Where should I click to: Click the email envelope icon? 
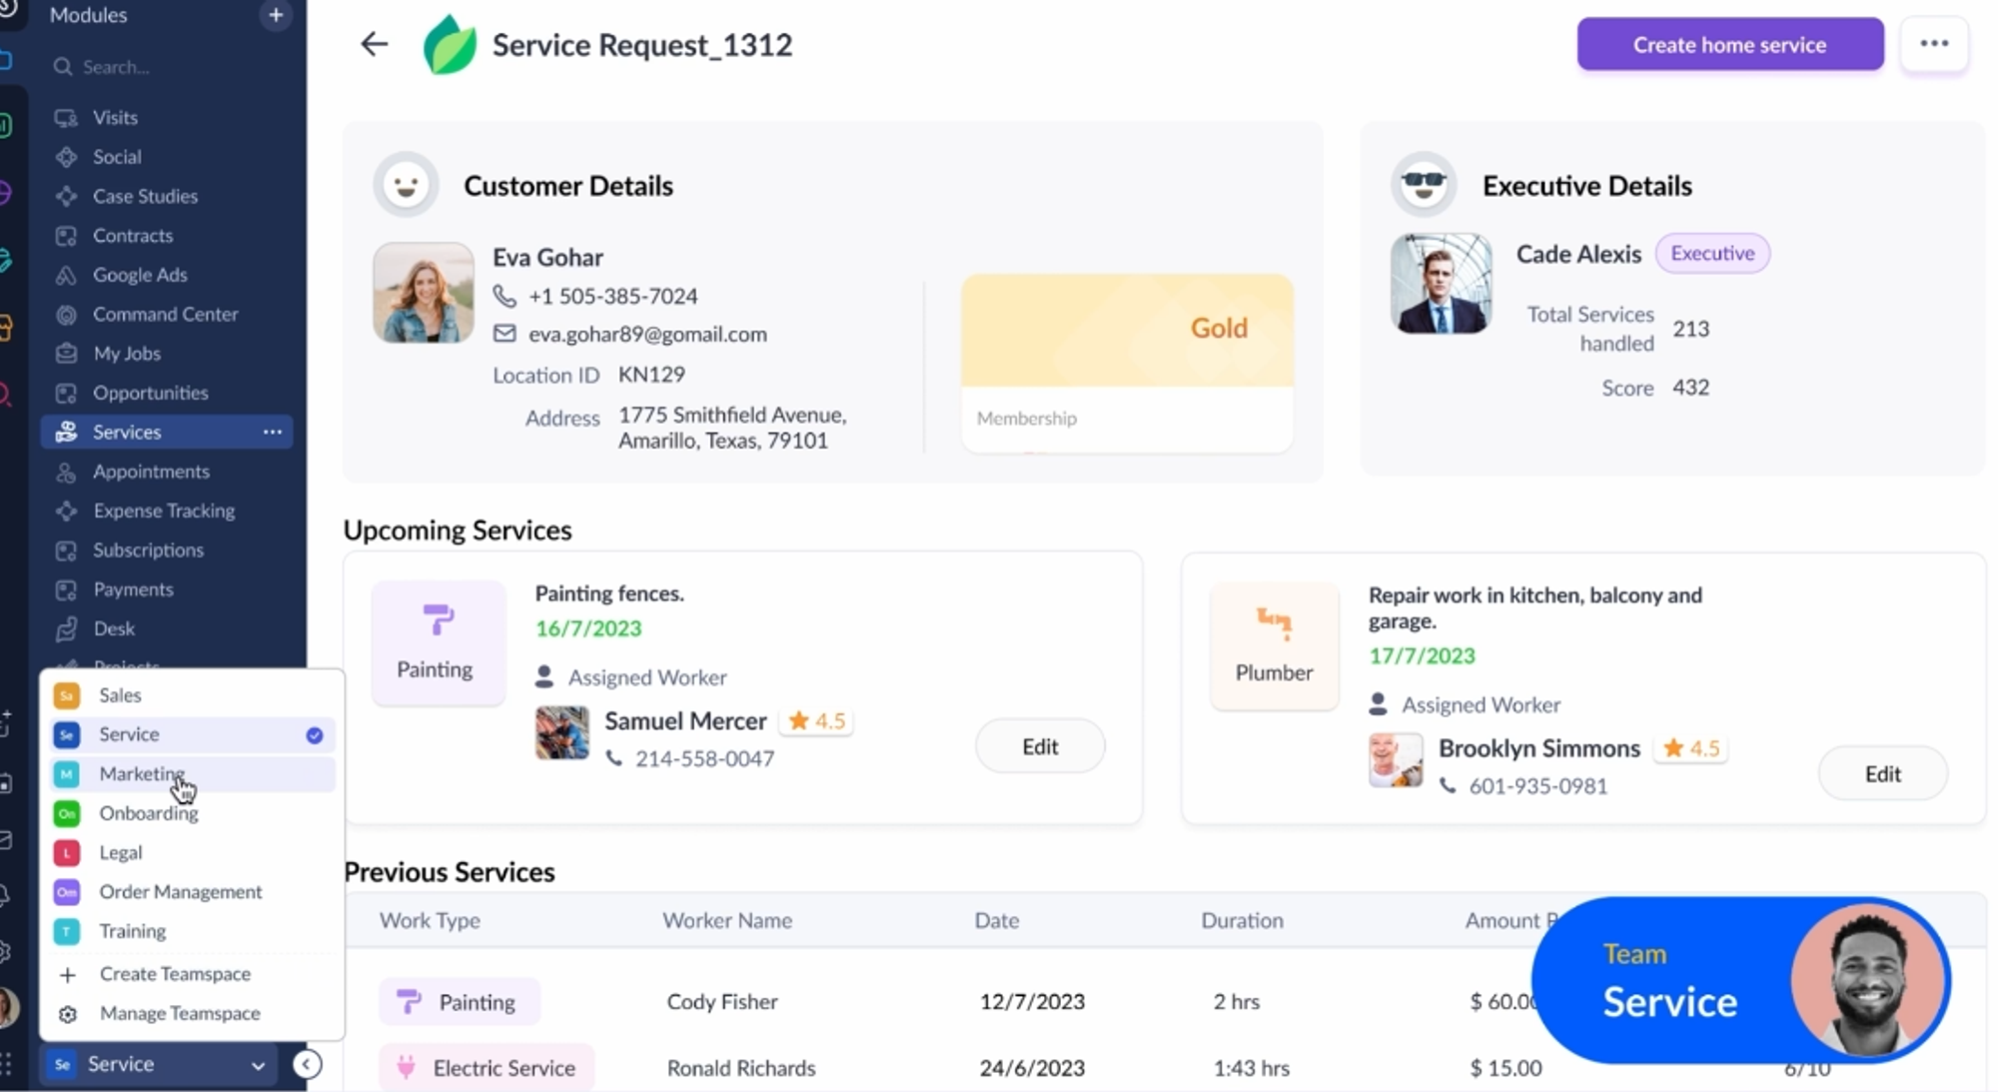tap(504, 334)
